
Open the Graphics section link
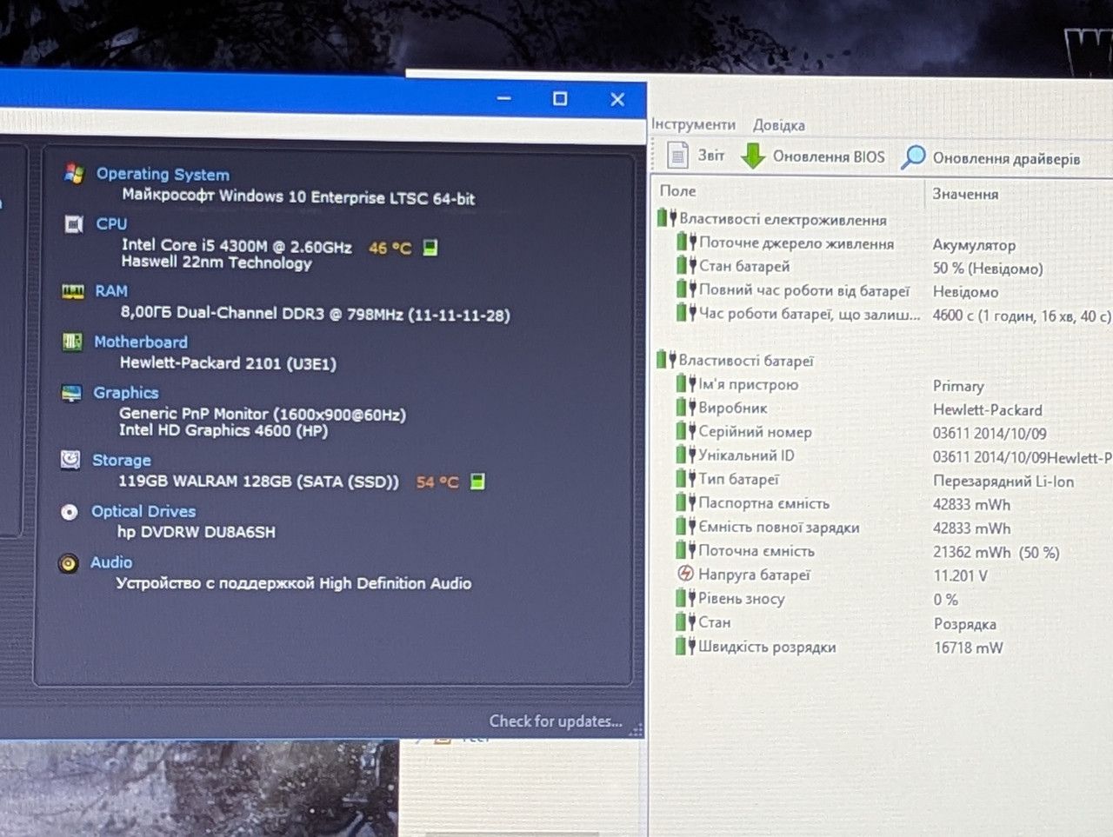click(126, 393)
